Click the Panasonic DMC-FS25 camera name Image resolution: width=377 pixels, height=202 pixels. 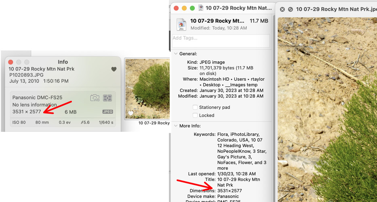tap(37, 98)
